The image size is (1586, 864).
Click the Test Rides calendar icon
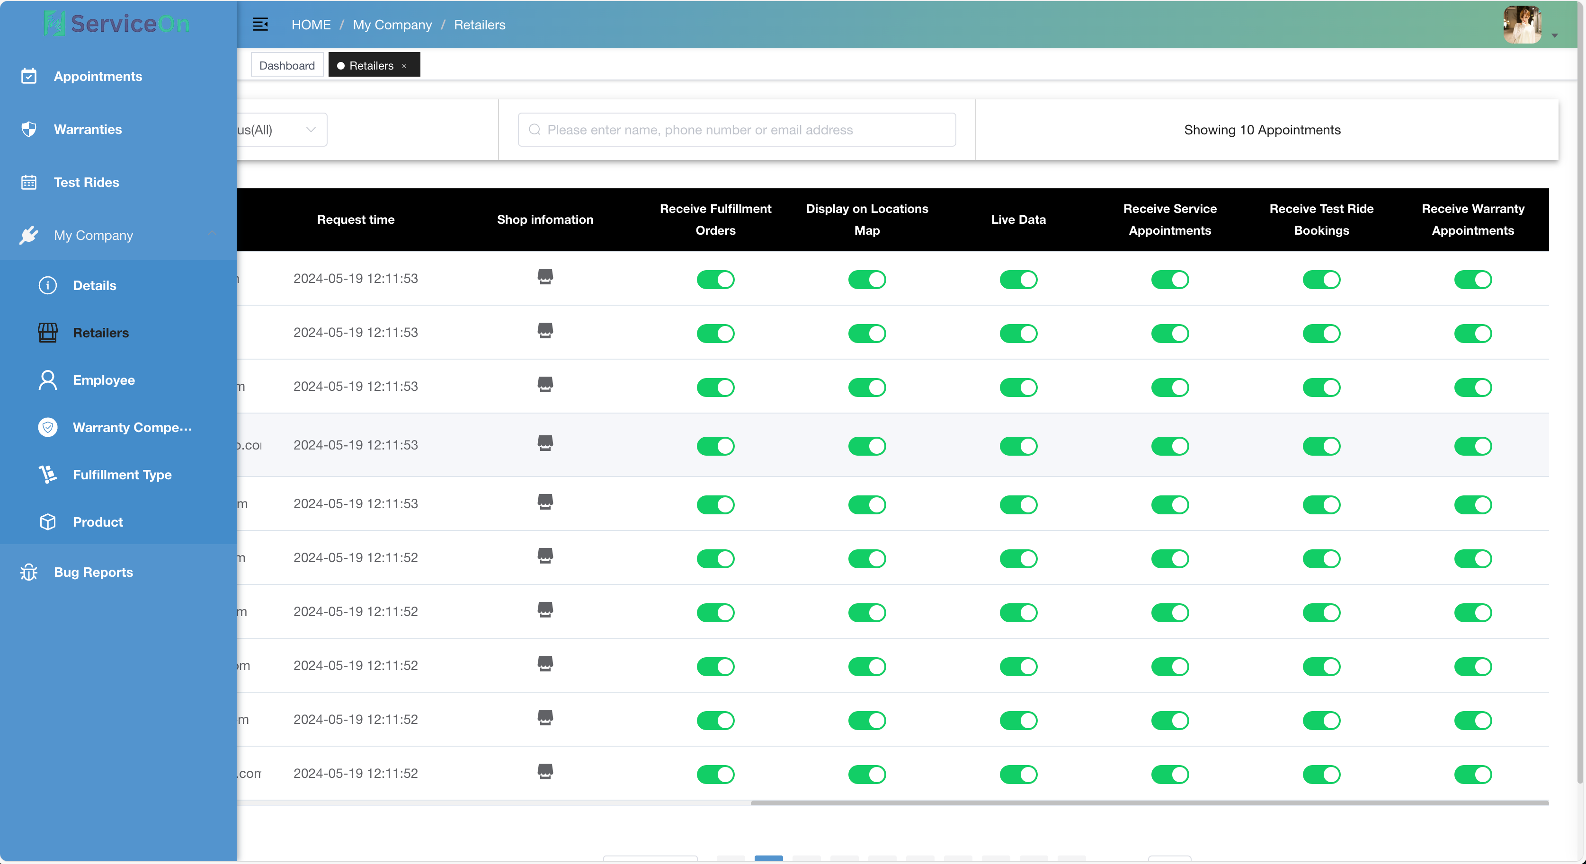tap(29, 182)
